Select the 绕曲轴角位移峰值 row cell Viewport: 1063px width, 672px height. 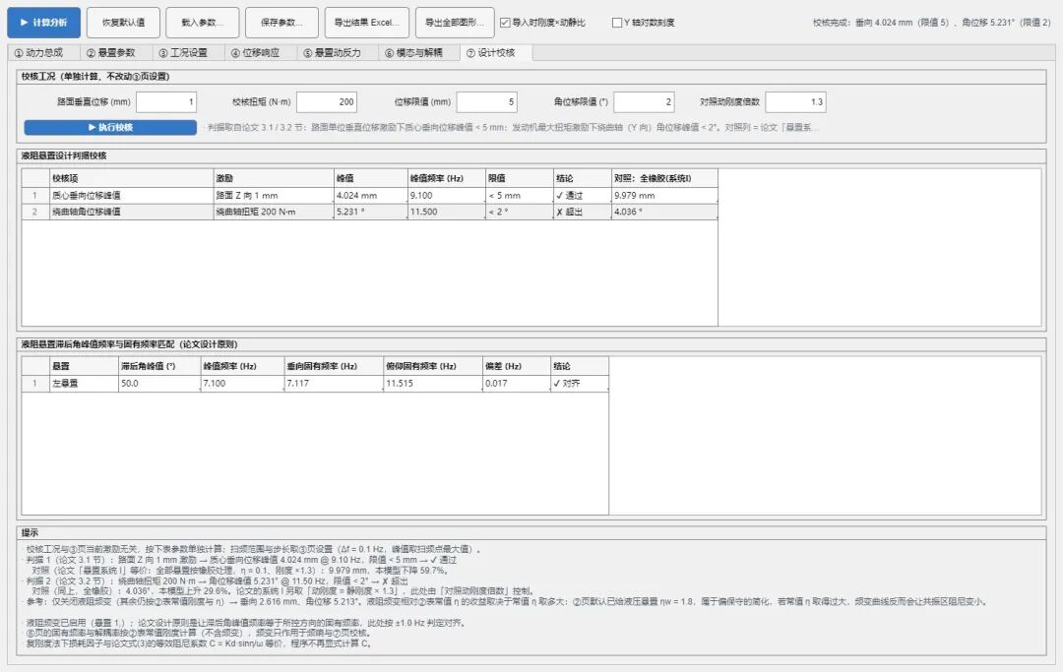tap(132, 212)
